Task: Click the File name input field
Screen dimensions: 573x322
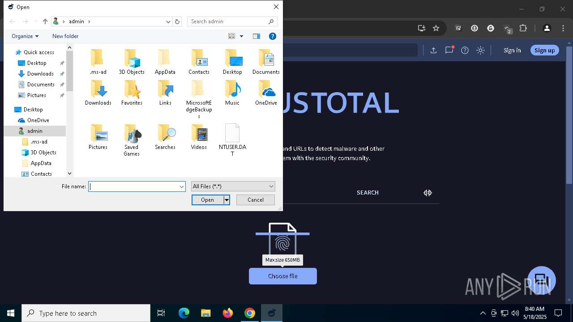Action: [x=133, y=186]
